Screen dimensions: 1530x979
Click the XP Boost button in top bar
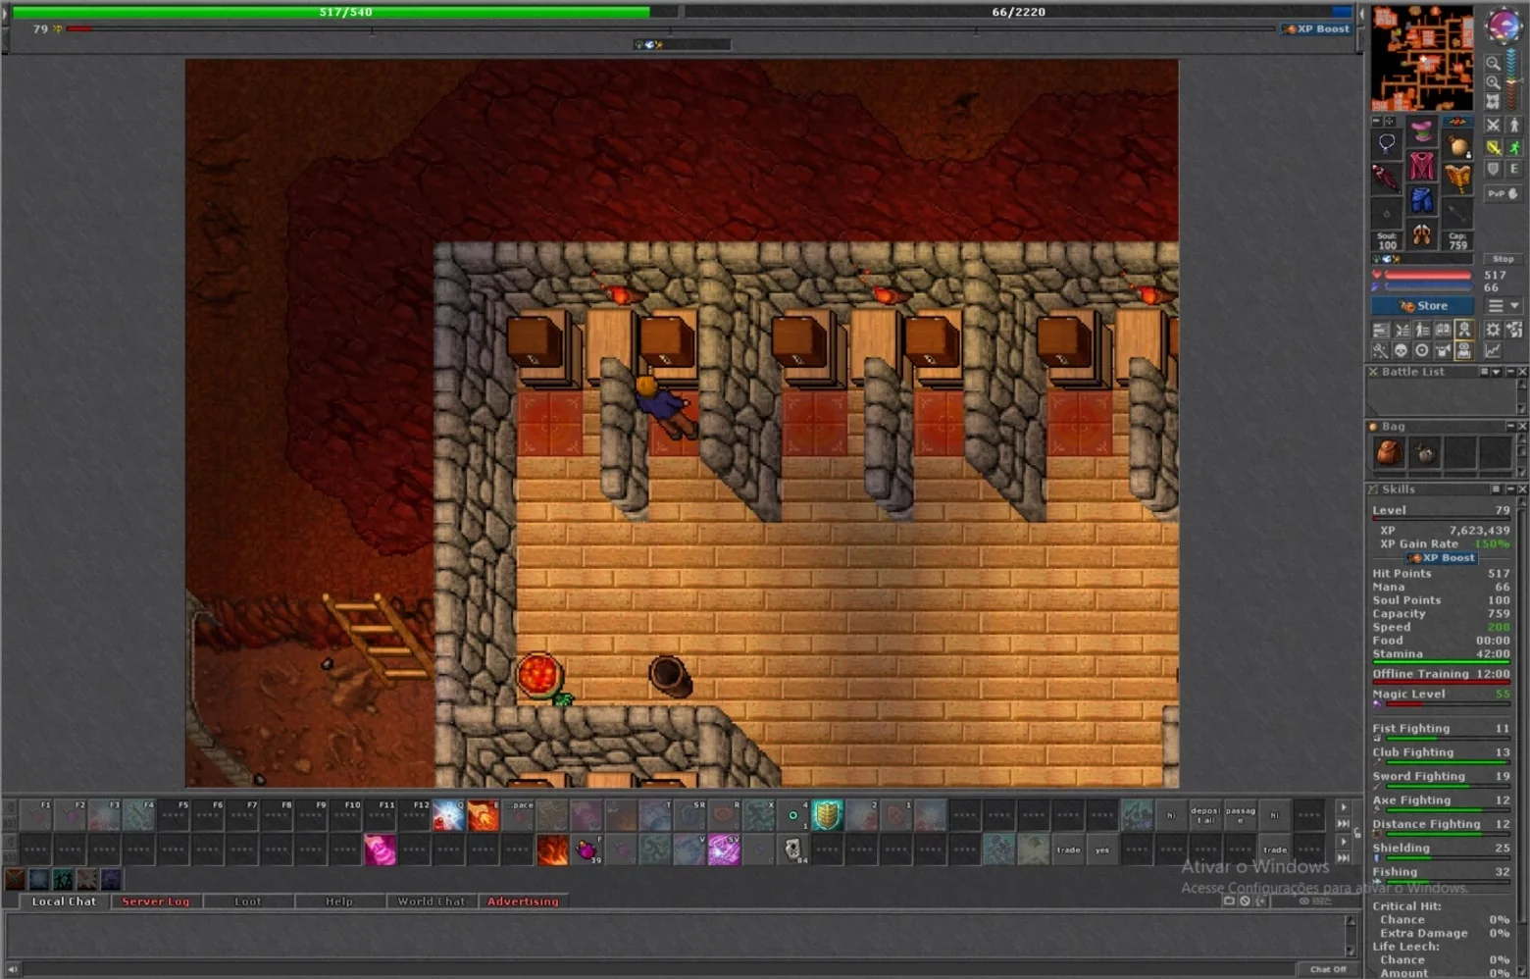click(1317, 29)
